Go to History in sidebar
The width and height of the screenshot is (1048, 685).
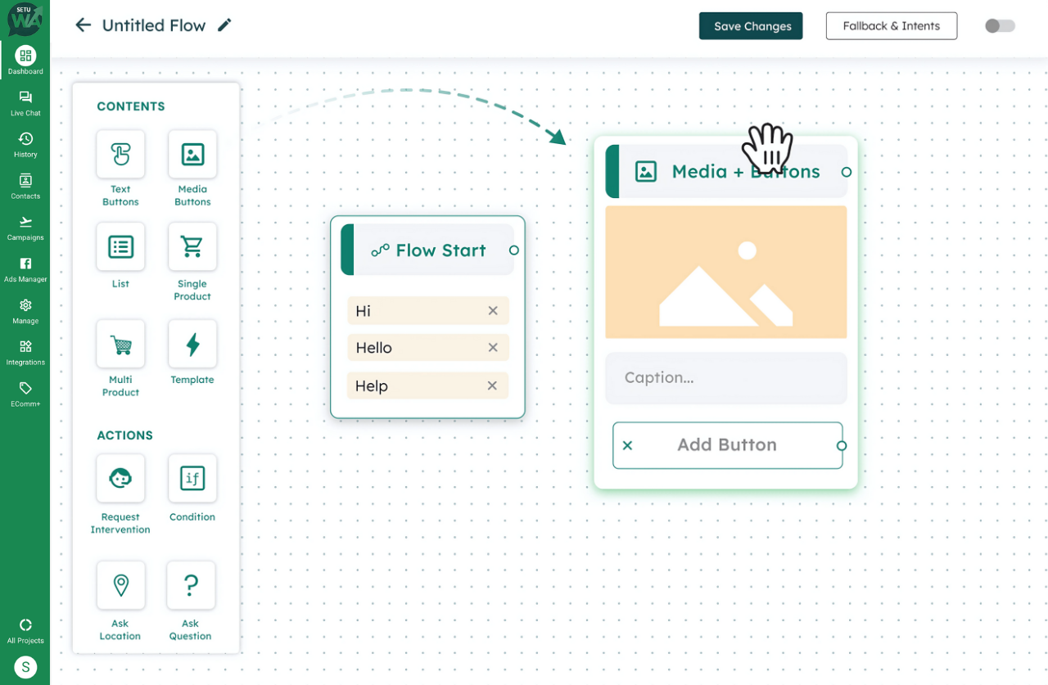[x=25, y=145]
